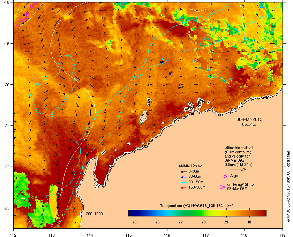Click the magenta drifters chevron symbol

click(x=223, y=187)
